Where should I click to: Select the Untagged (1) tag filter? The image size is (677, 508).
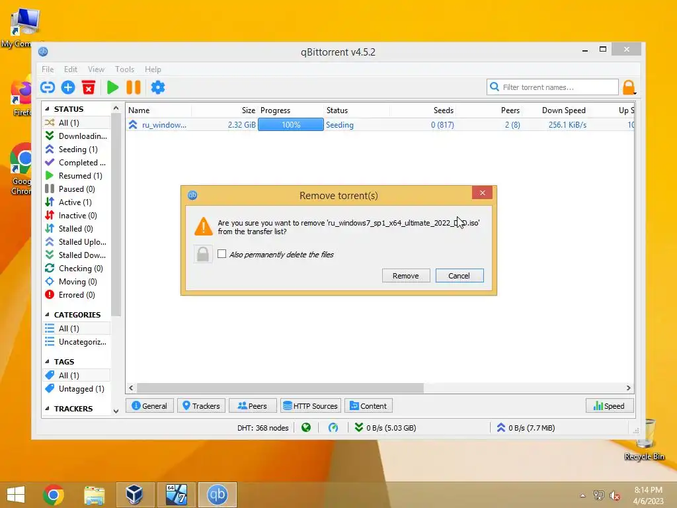pos(77,389)
